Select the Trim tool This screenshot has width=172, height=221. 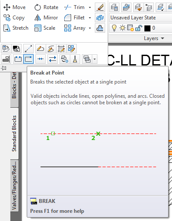click(75, 7)
